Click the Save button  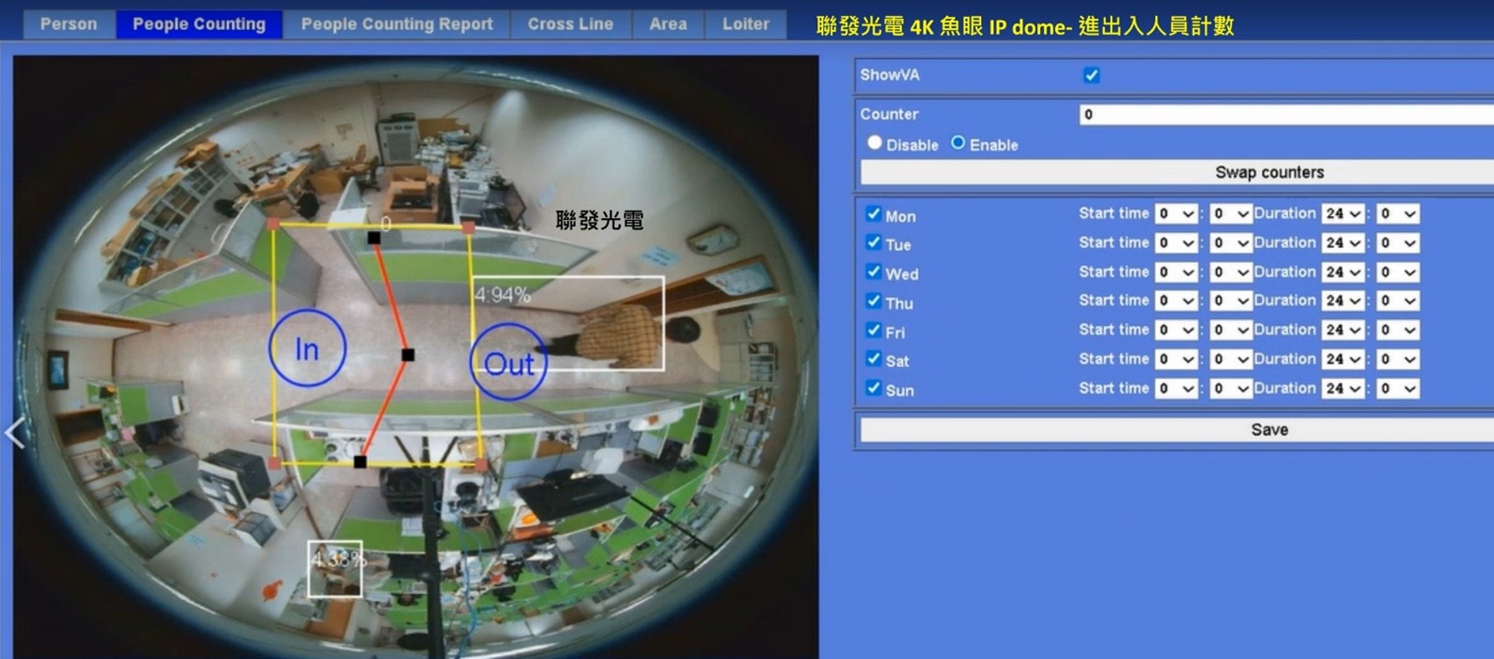coord(1269,430)
